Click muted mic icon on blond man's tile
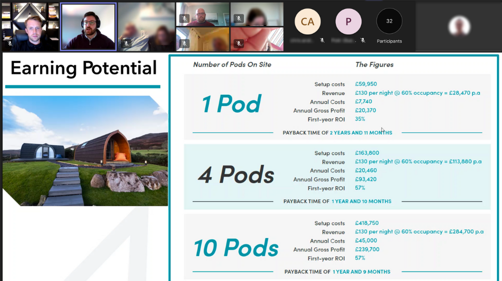Screen dimensions: 502x281 pyautogui.click(x=10, y=44)
